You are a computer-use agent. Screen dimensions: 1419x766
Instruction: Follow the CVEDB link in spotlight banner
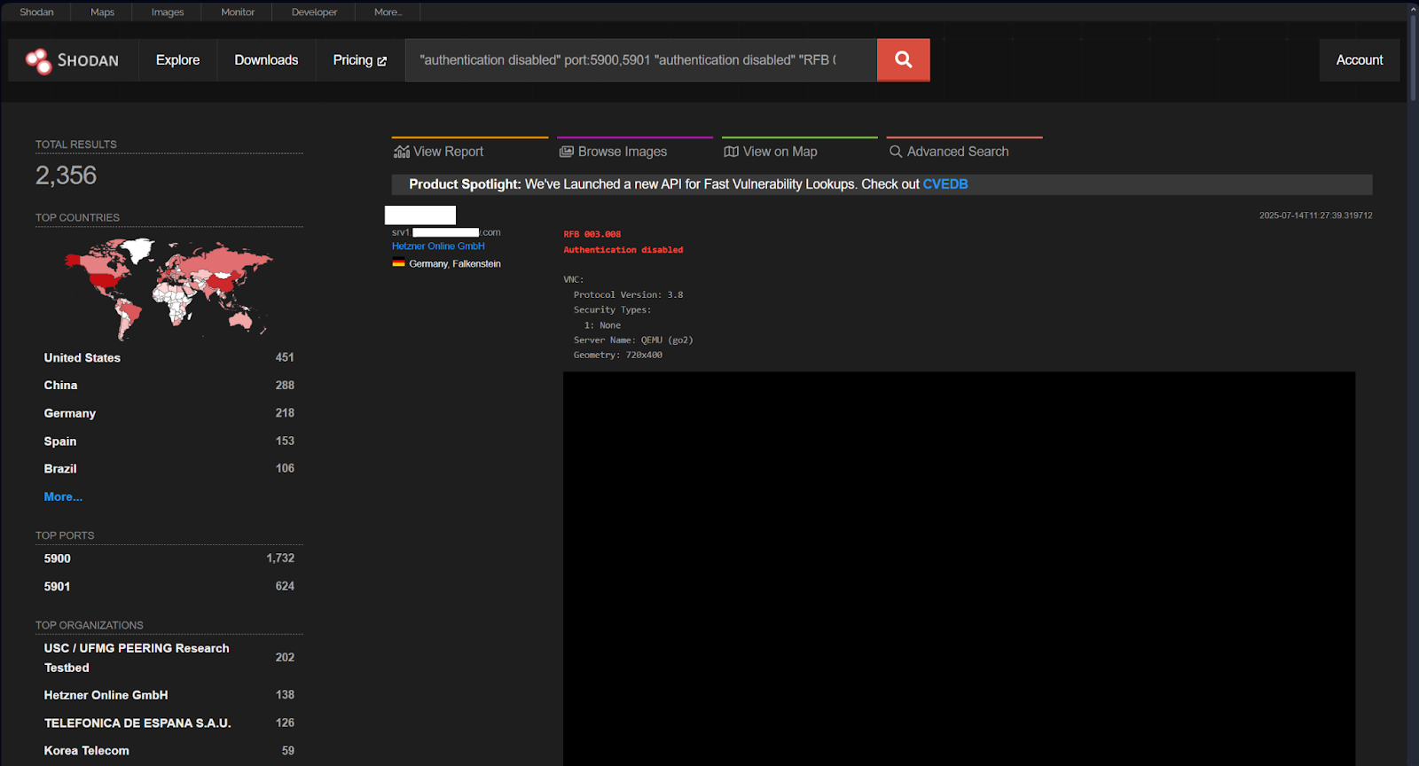pos(945,184)
